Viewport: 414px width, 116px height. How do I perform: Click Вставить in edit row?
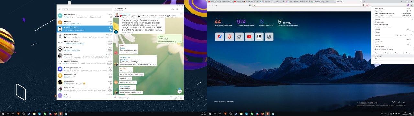pos(409,53)
